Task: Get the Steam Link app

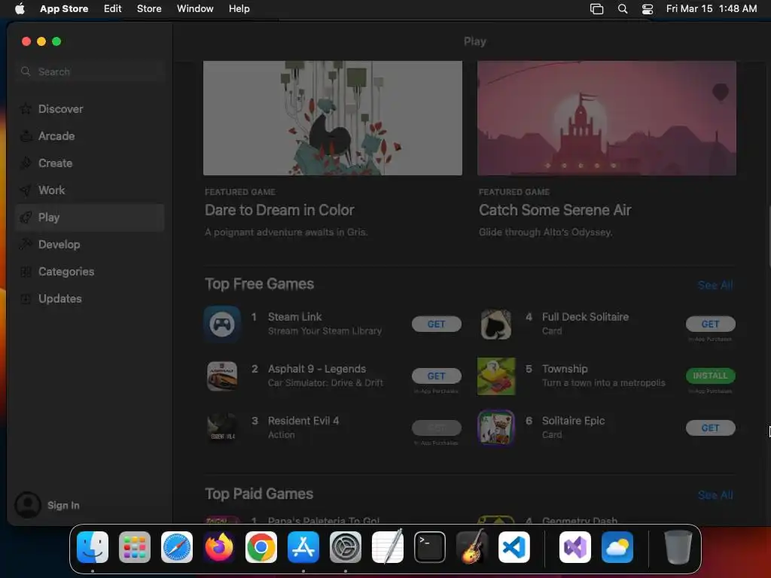Action: click(x=436, y=324)
